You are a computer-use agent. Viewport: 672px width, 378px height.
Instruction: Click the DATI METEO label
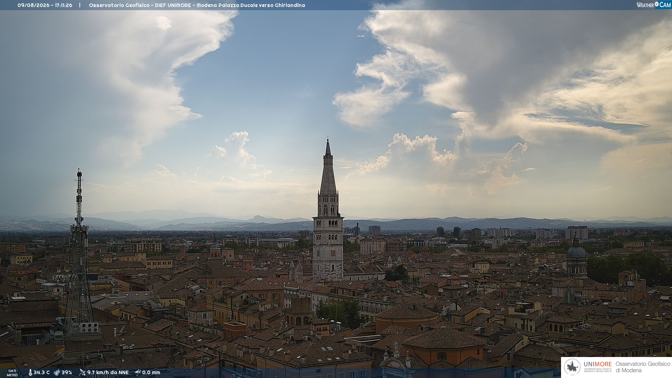(x=12, y=373)
